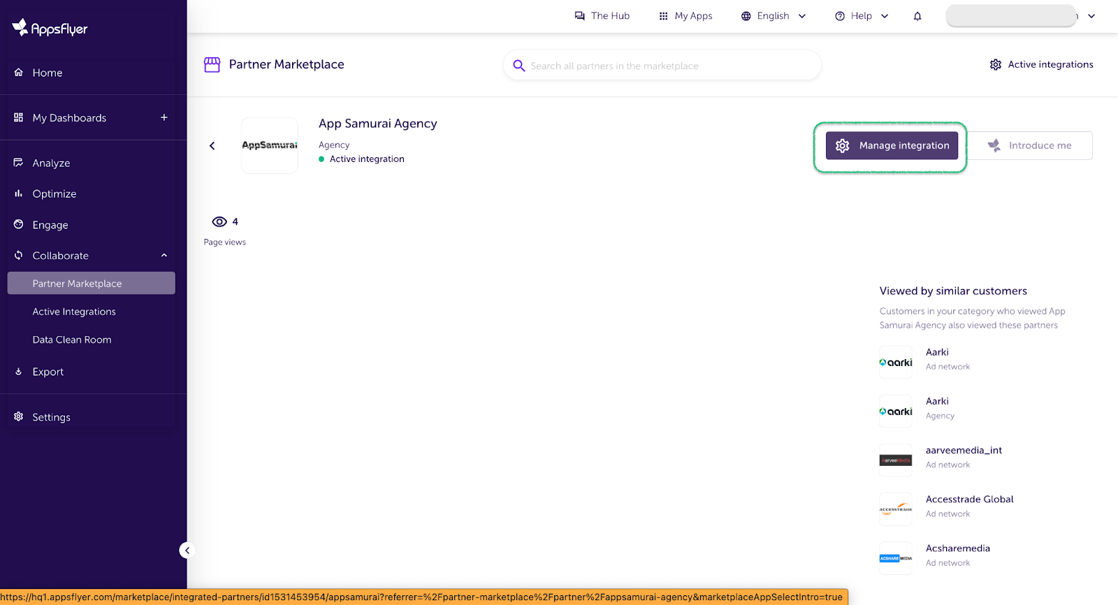This screenshot has height=605, width=1118.
Task: Click the AppSamurai logo thumbnail
Action: point(270,145)
